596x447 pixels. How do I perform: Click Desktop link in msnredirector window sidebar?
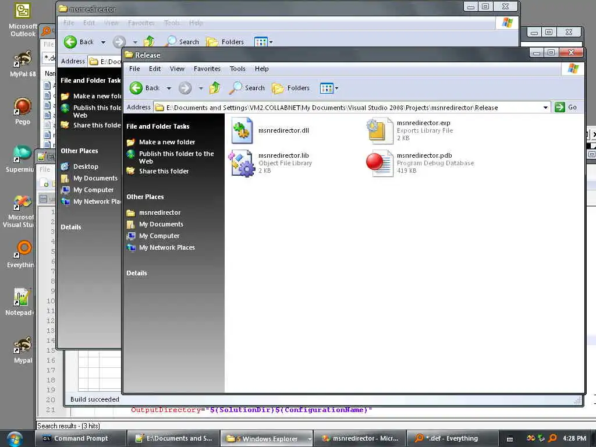86,166
